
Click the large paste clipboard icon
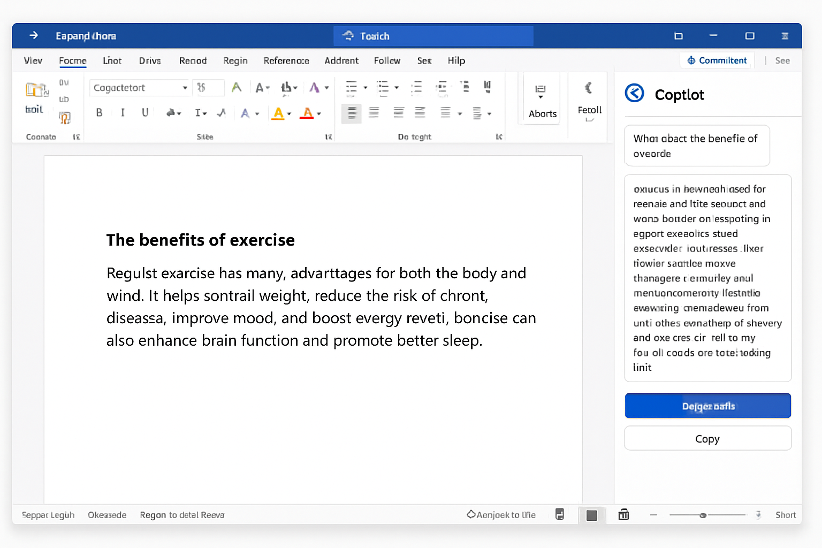(x=36, y=90)
